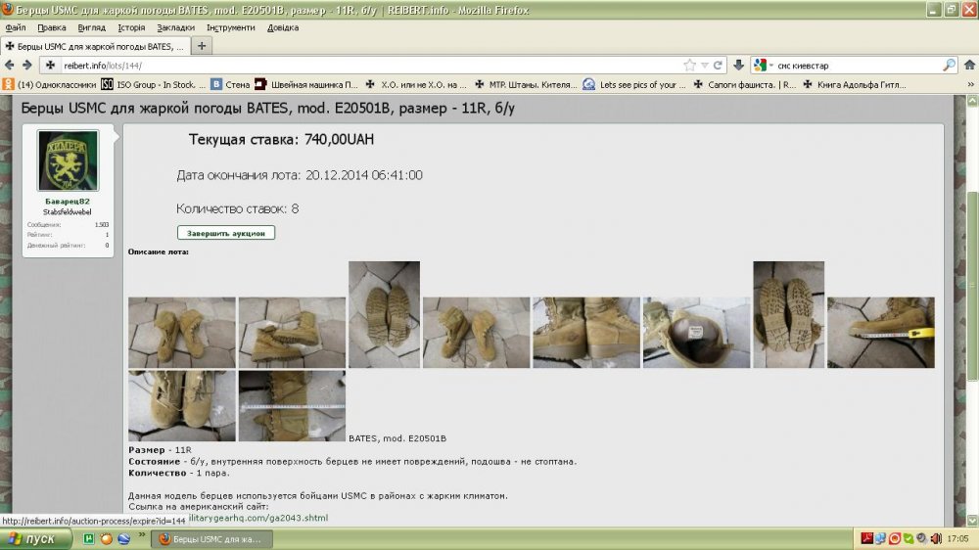Viewport: 979px width, 550px height.
Task: Go to Firefox home page icon
Action: click(x=969, y=65)
